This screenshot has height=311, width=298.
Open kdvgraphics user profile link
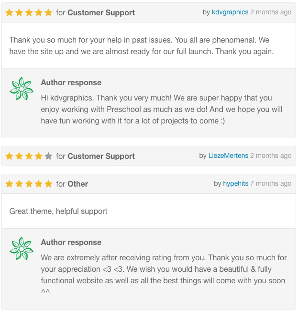click(230, 12)
